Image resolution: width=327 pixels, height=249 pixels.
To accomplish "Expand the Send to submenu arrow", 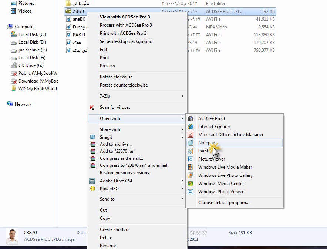I will pos(182,199).
